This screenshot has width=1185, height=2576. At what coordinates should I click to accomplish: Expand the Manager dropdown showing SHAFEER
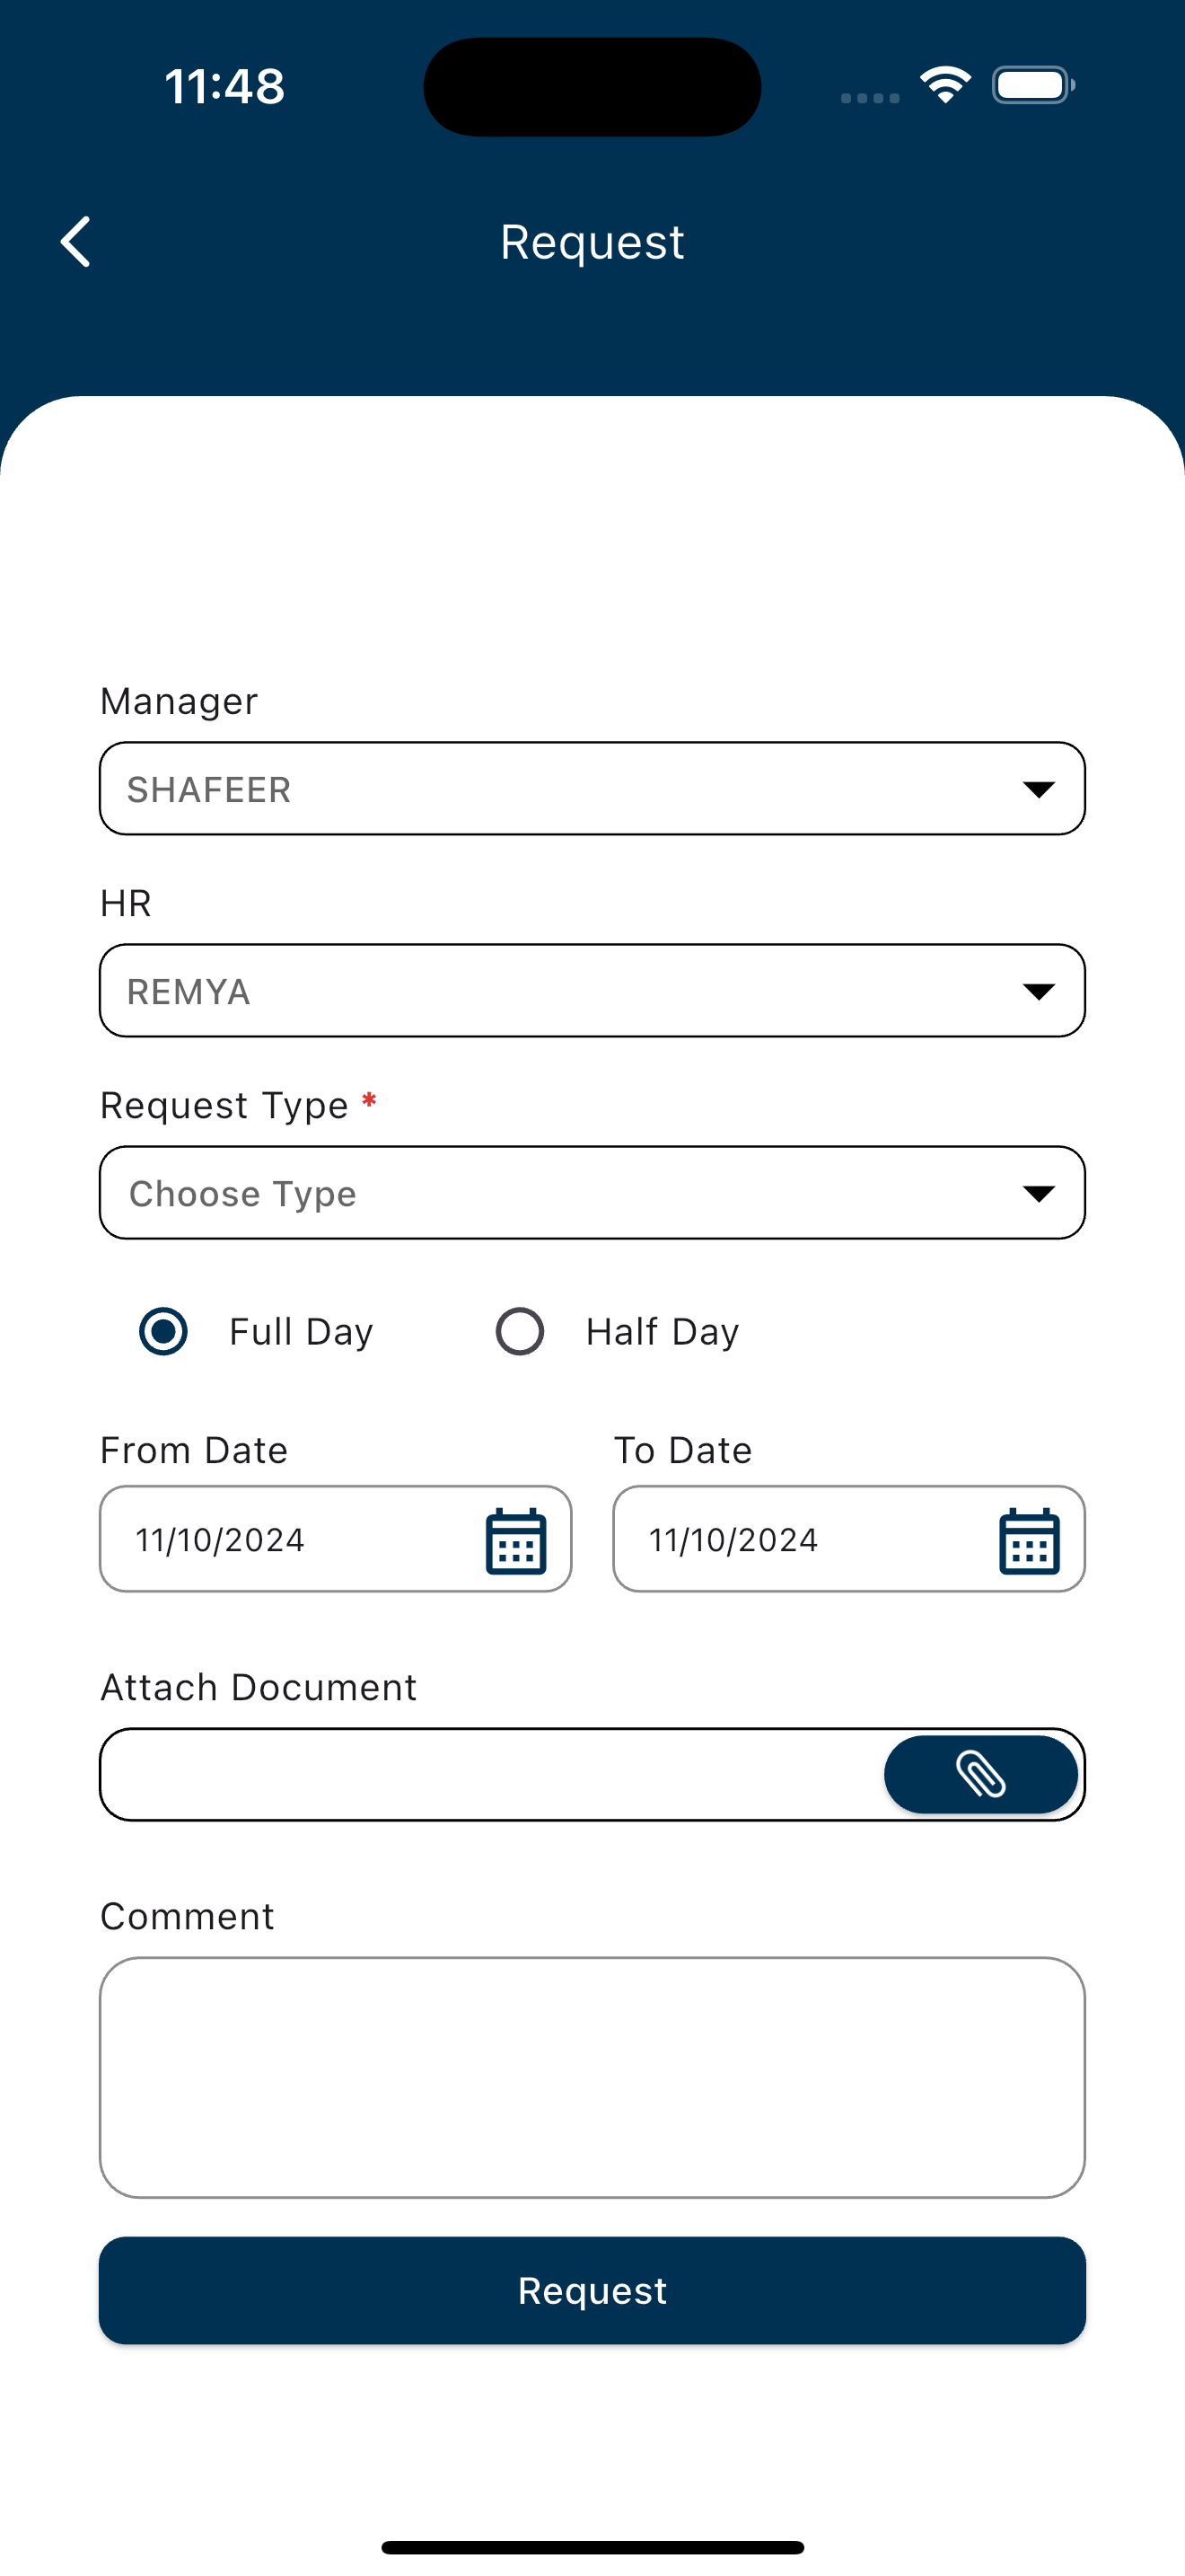point(592,788)
